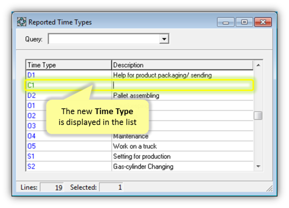Open the D2 time type
The image size is (289, 208).
click(x=31, y=95)
